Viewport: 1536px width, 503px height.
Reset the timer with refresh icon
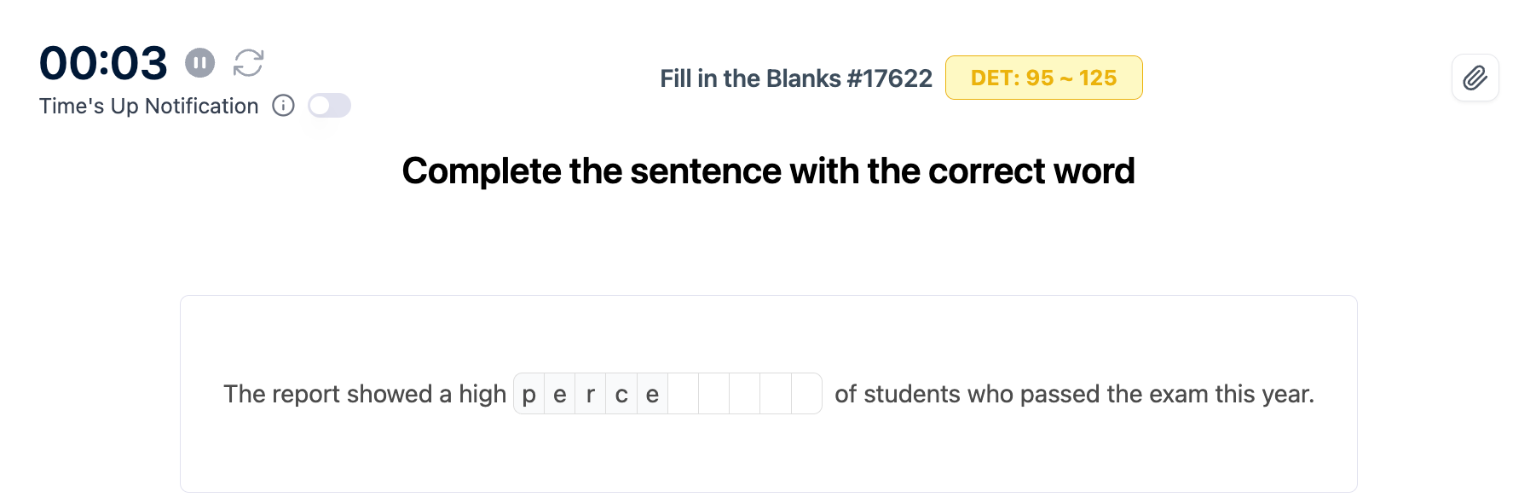tap(249, 62)
